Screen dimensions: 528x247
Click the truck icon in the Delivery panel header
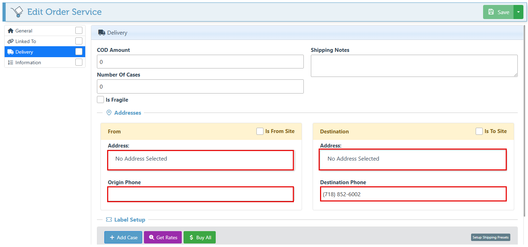101,32
